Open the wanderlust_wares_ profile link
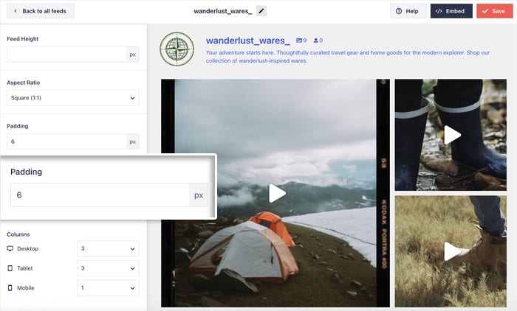This screenshot has width=517, height=311. (x=248, y=41)
